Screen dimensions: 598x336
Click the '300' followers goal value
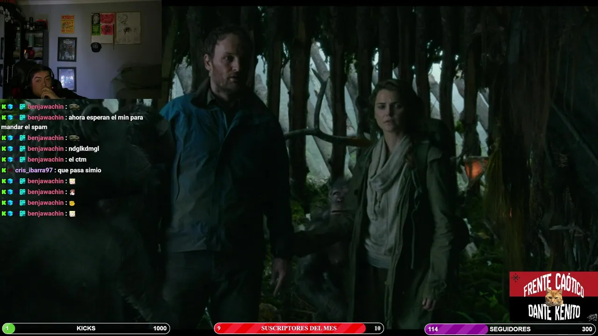click(587, 329)
